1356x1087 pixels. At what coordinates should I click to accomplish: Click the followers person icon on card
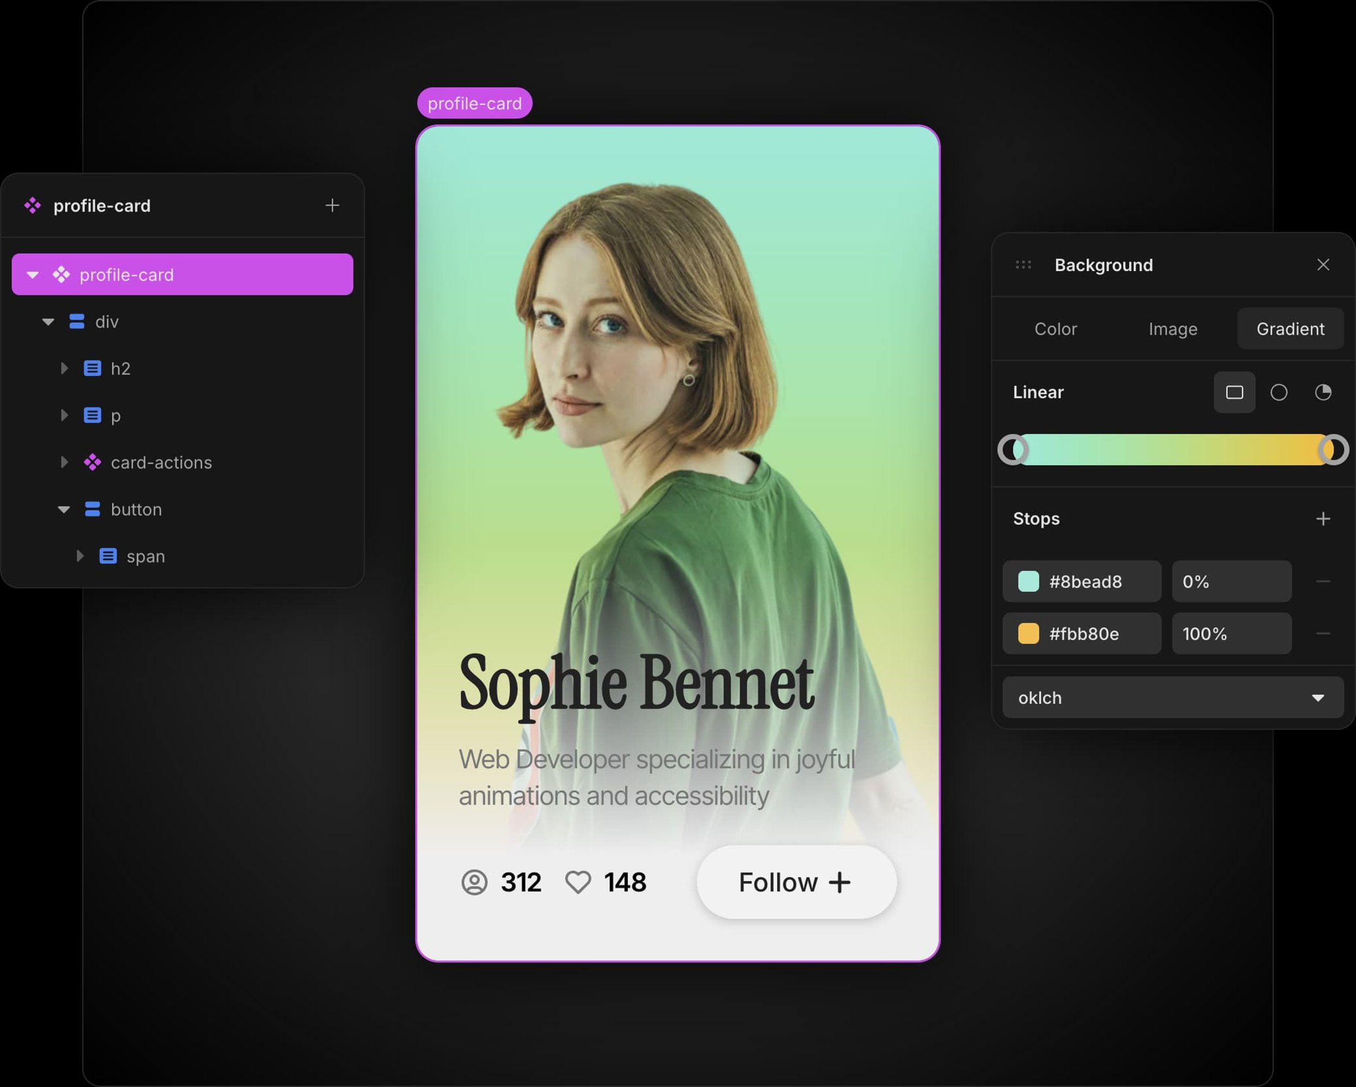[x=474, y=882]
